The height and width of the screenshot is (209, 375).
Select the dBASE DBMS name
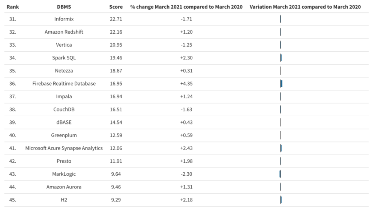(x=64, y=122)
